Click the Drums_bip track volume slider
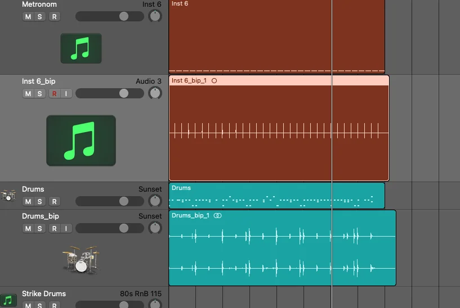The image size is (460, 308). coord(110,228)
